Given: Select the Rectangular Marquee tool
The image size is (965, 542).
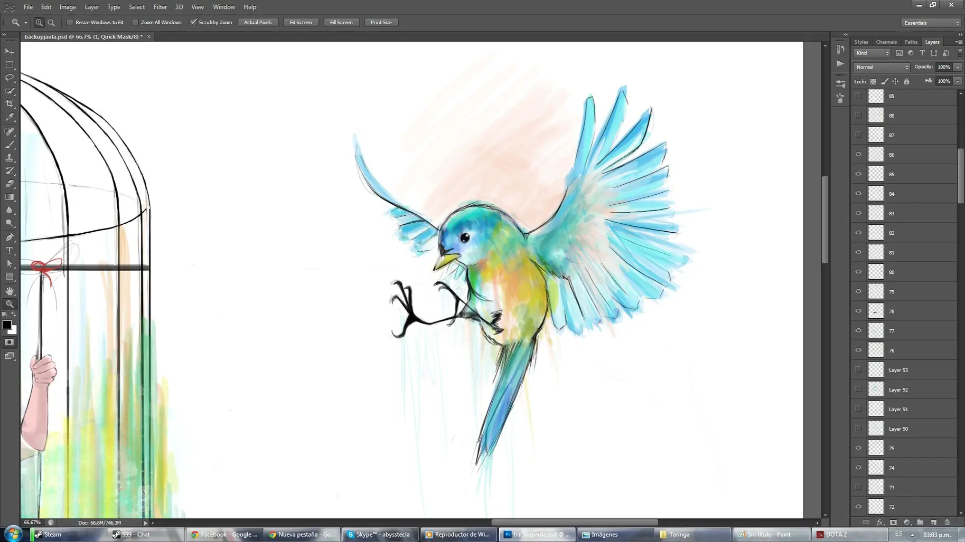Looking at the screenshot, I should coord(10,65).
